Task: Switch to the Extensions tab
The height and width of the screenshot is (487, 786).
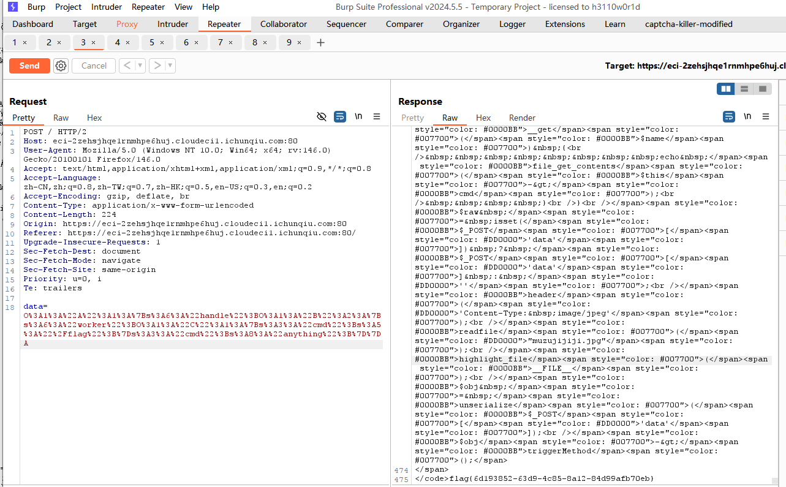Action: 565,25
